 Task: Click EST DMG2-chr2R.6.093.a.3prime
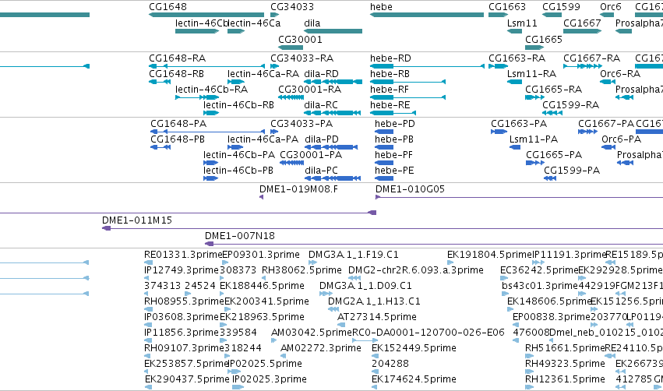[x=416, y=270]
